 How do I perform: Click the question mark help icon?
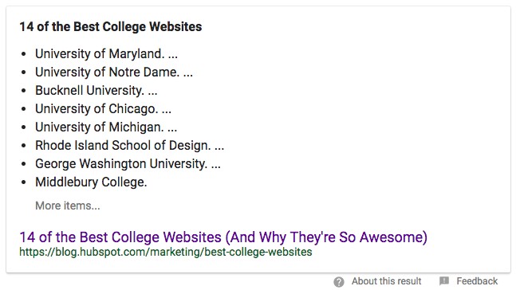(x=339, y=282)
